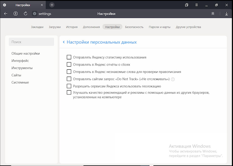Toggle unknown words spellcheck sending checkbox
The width and height of the screenshot is (233, 166).
(69, 72)
